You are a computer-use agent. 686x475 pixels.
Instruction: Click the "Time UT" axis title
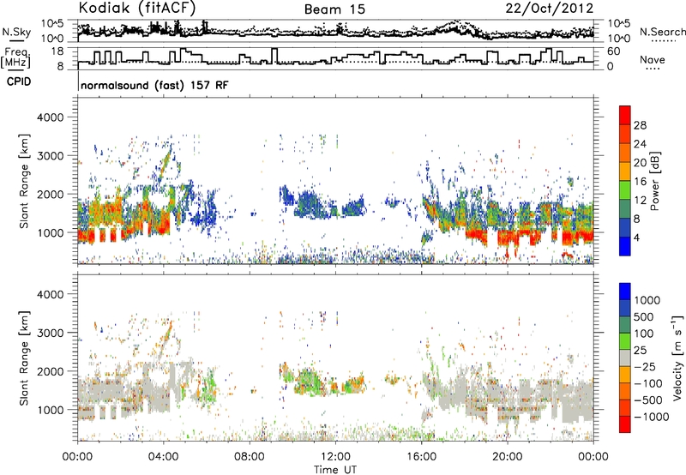(x=335, y=470)
